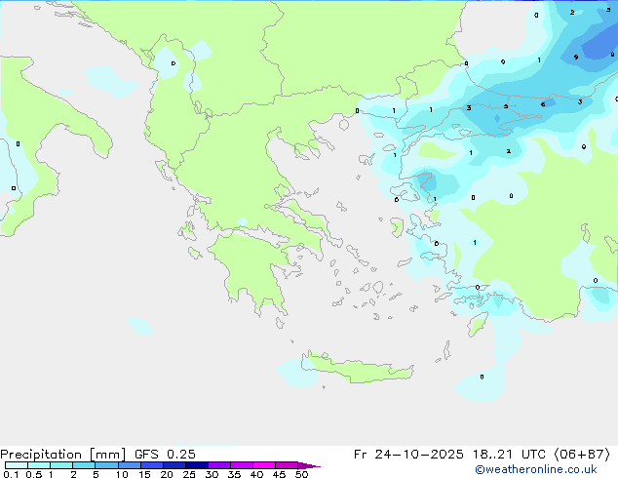Click the legend swatch between 45 and 50
This screenshot has height=478, width=618.
[287, 465]
